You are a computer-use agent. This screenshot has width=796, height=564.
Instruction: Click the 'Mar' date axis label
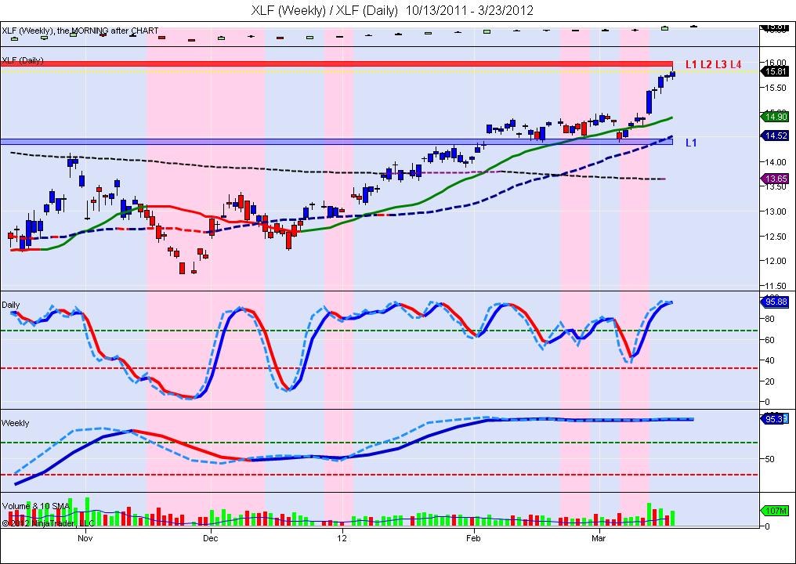point(599,538)
